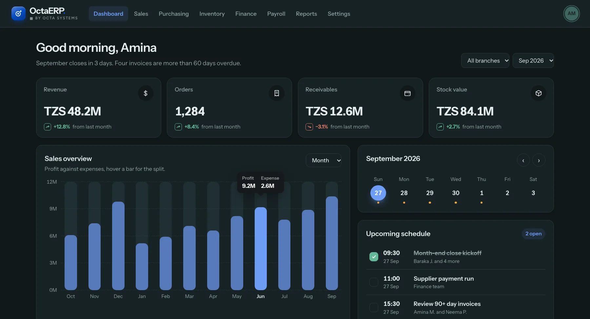This screenshot has height=319, width=590.
Task: Click the down-trend icon under Receivables
Action: click(309, 127)
